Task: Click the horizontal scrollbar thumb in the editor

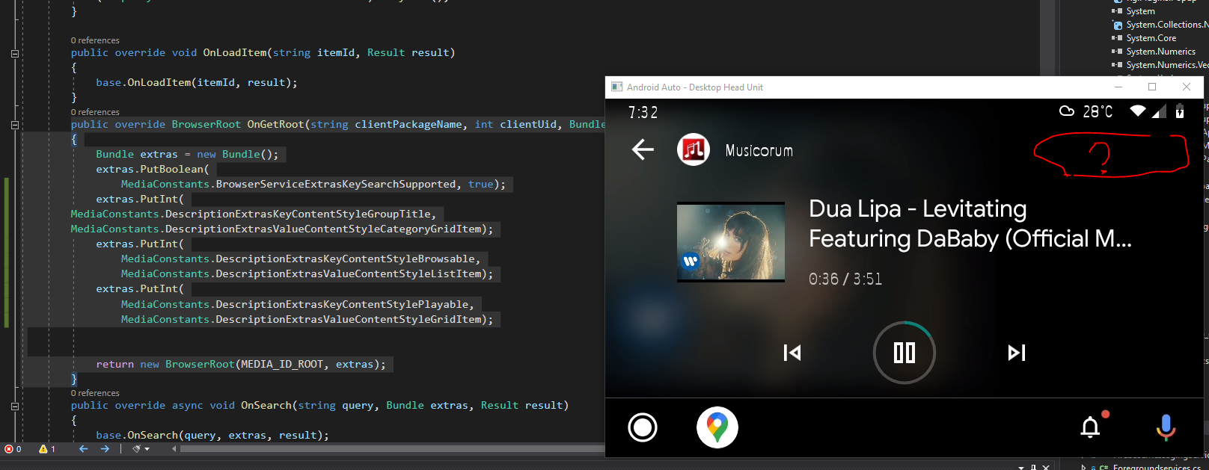Action: (392, 449)
